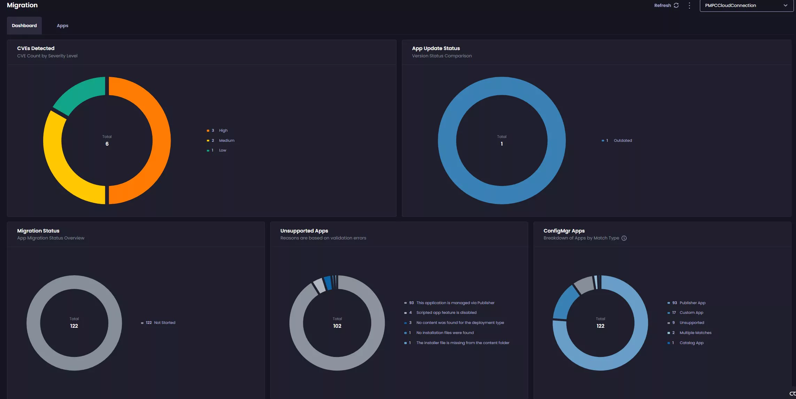
Task: Toggle the Low severity legend entry
Action: (223, 150)
